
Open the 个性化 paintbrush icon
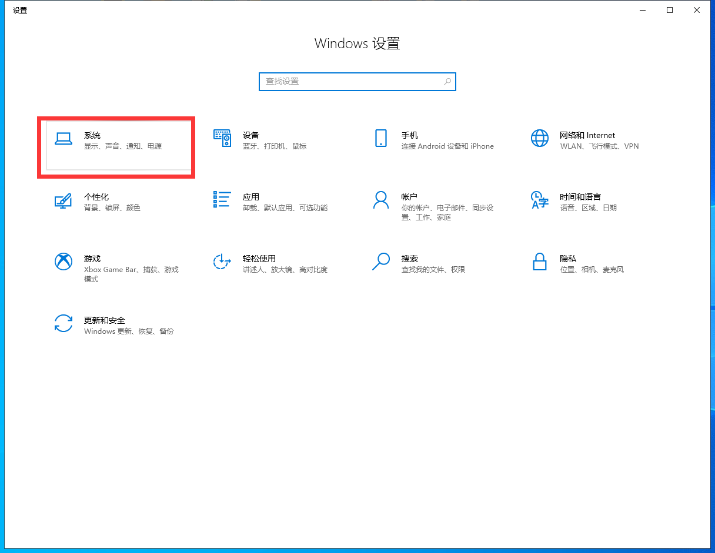point(63,200)
